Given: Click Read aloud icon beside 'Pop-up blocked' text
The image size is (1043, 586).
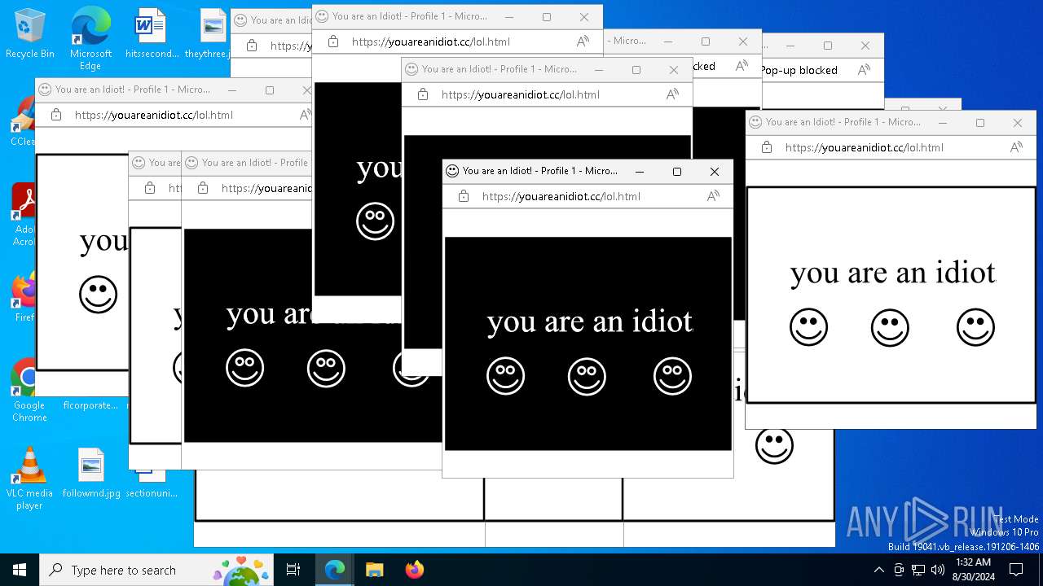Looking at the screenshot, I should (x=865, y=70).
